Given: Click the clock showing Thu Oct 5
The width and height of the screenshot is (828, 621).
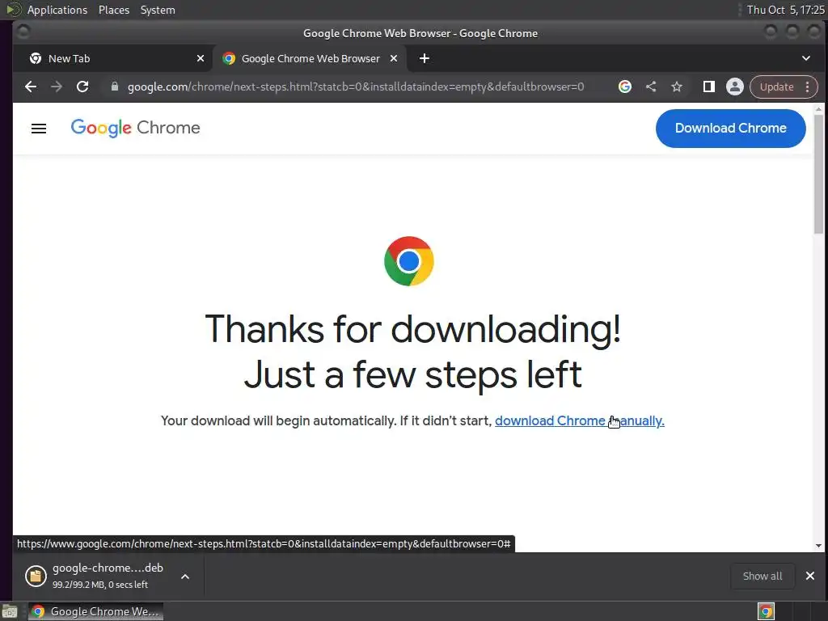Looking at the screenshot, I should click(x=785, y=10).
